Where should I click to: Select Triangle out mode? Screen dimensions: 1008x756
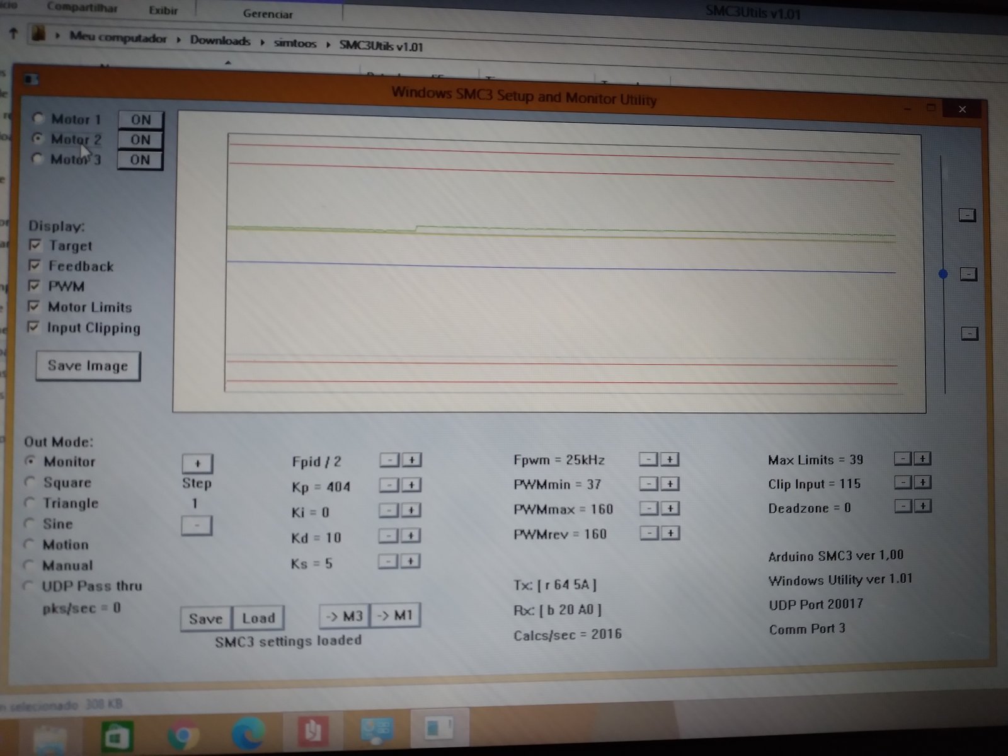click(29, 503)
